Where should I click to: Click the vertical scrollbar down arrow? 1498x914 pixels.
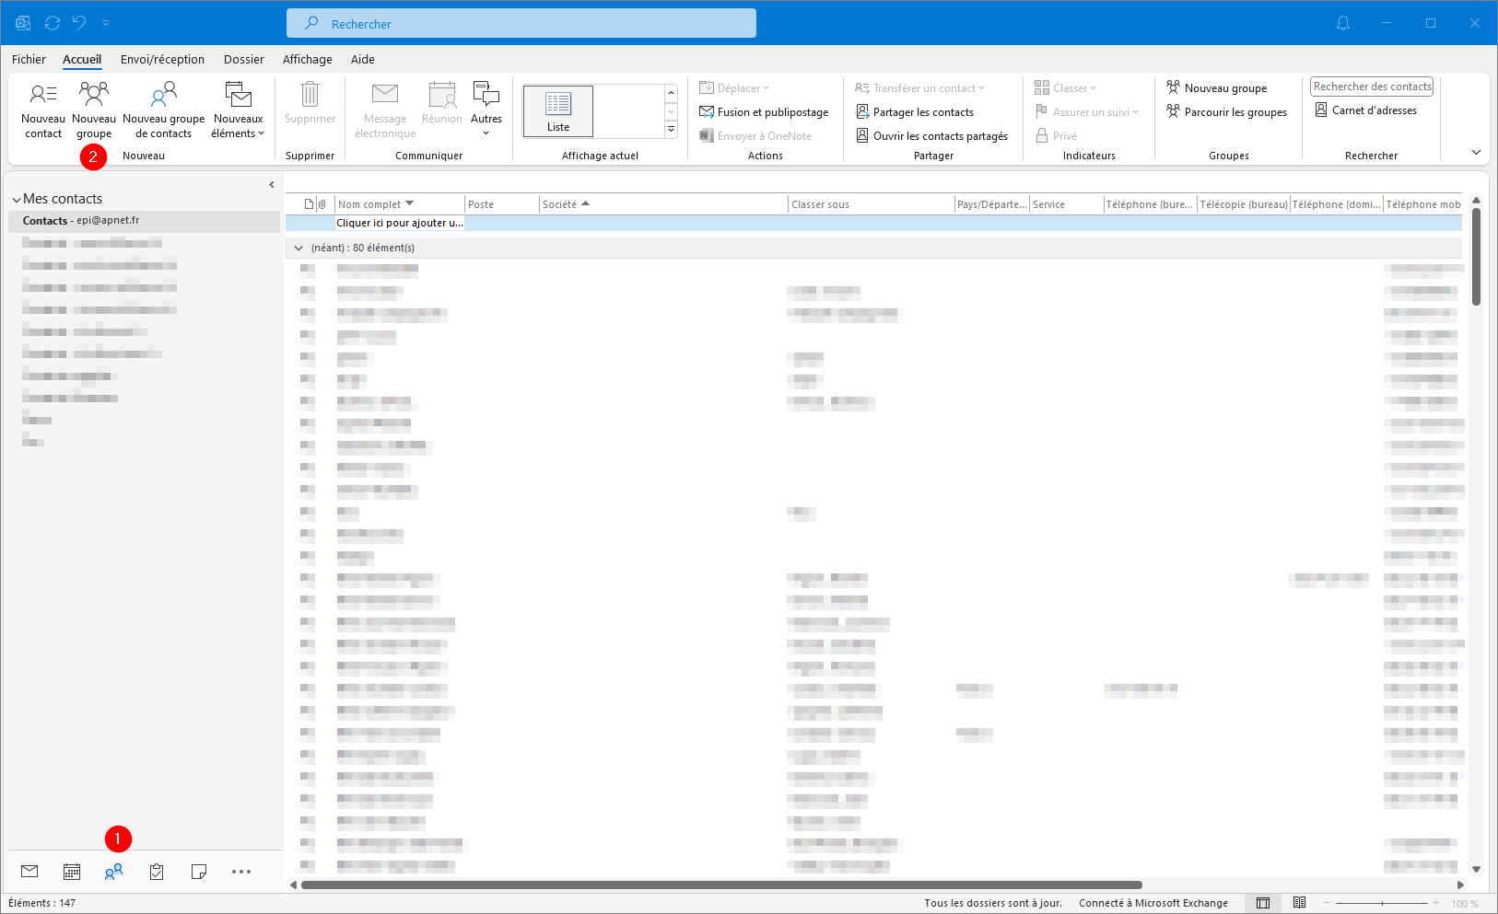(x=1476, y=869)
